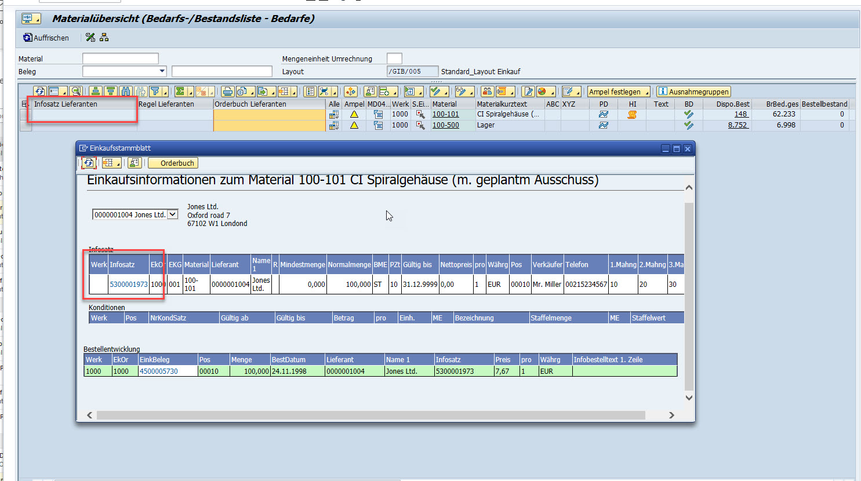Viewport: 861px width, 481px height.
Task: Click the Print icon in ALV toolbar
Action: tap(227, 92)
